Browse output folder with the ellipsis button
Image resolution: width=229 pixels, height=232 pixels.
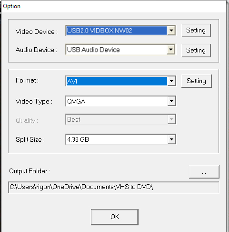(x=204, y=172)
